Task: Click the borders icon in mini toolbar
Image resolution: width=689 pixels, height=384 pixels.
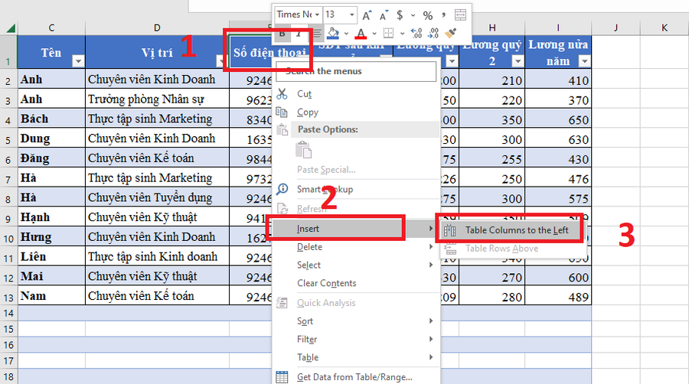Action: pyautogui.click(x=388, y=33)
